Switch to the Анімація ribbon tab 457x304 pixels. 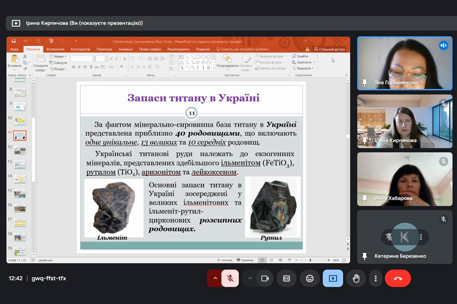click(x=125, y=49)
